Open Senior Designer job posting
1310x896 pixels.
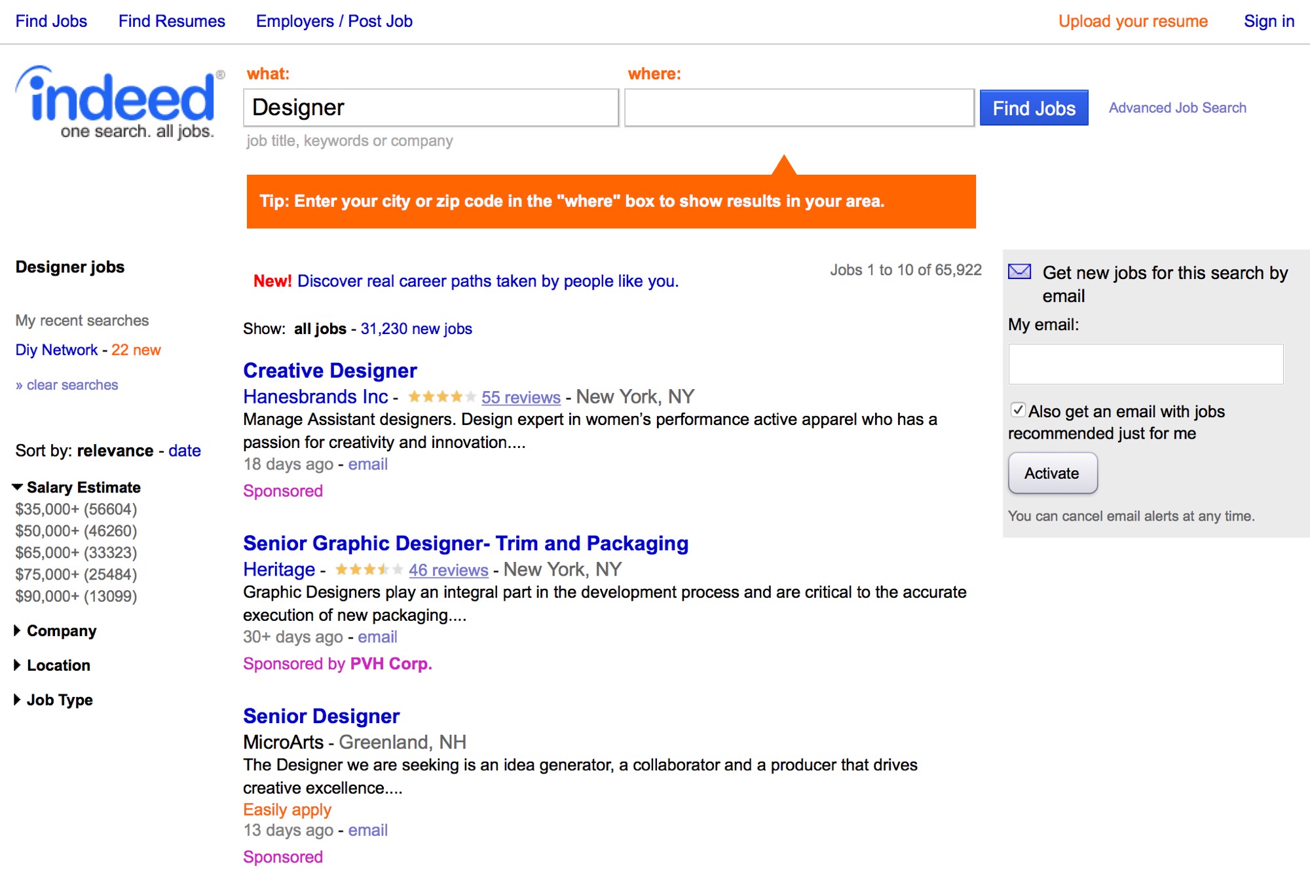click(321, 717)
